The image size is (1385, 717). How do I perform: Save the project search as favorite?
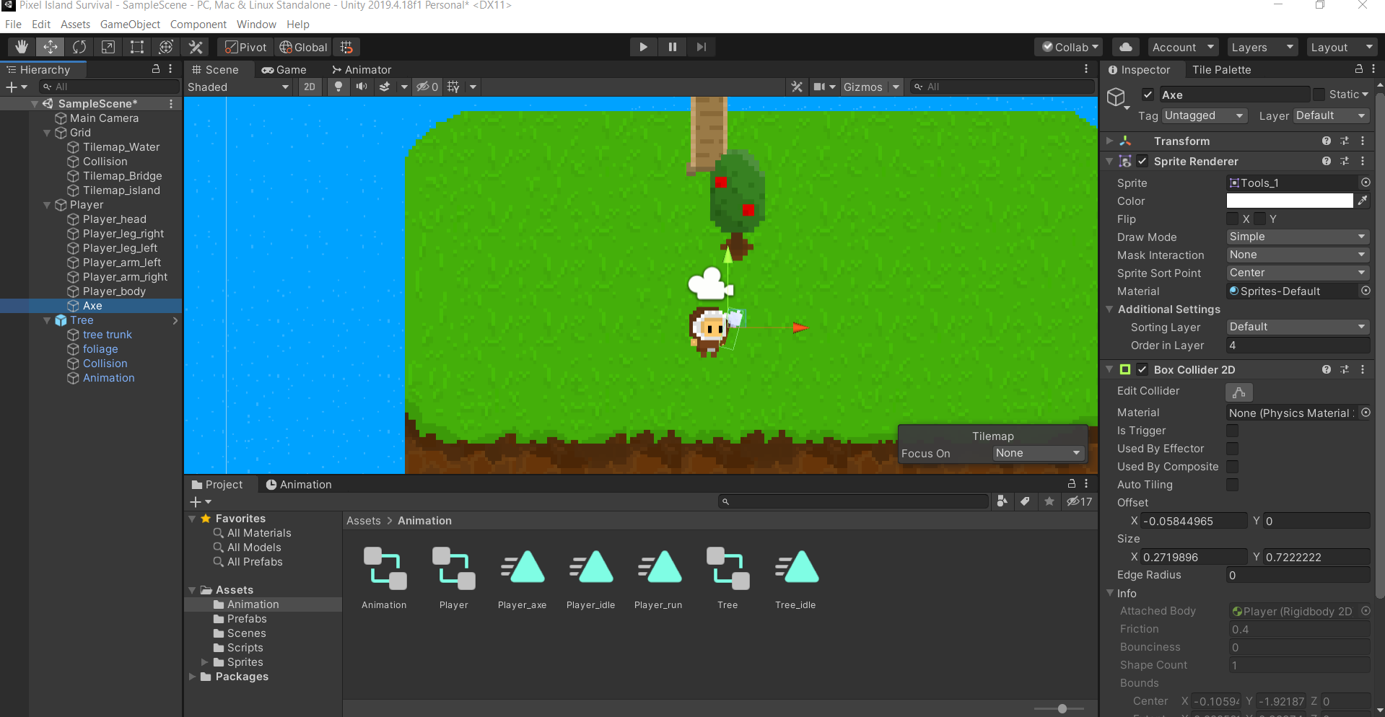click(x=1049, y=501)
